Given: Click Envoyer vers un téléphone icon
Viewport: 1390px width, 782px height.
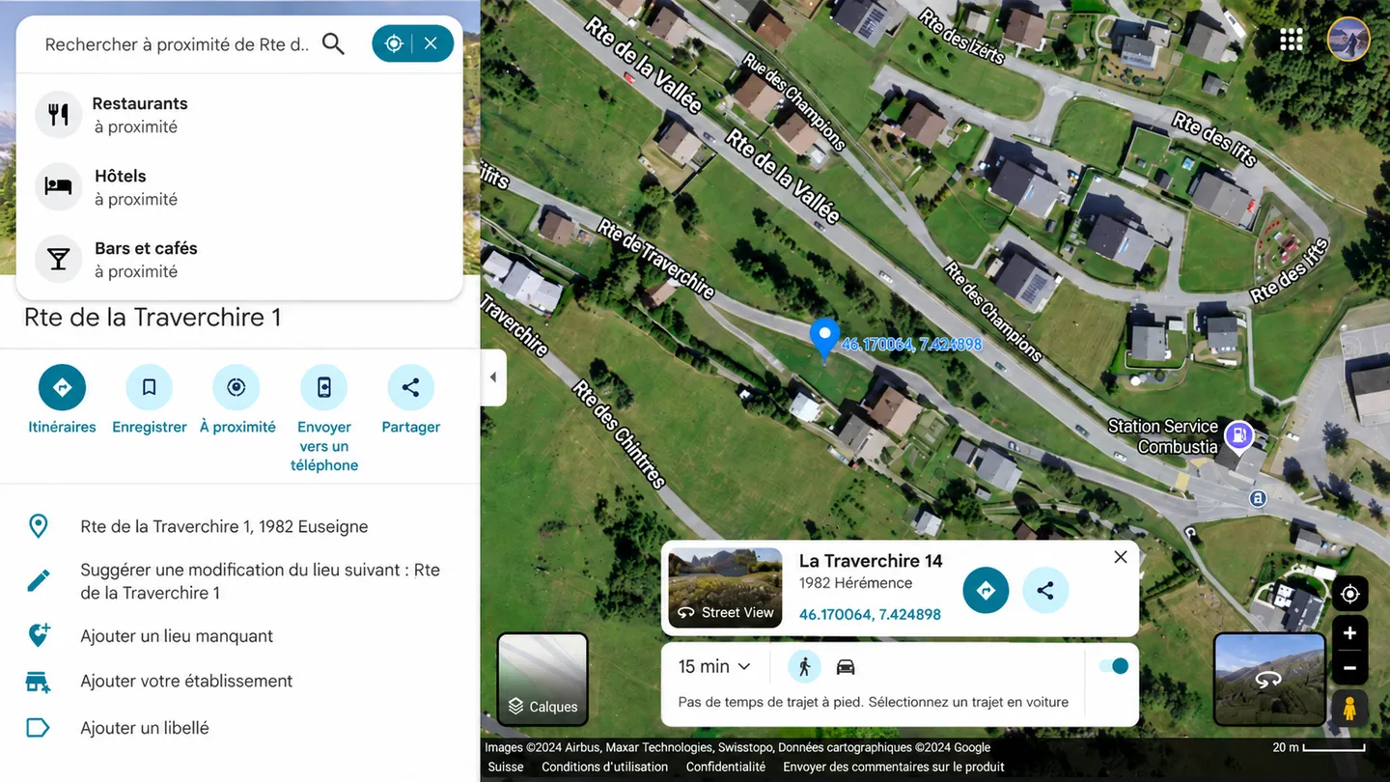Looking at the screenshot, I should click(324, 388).
